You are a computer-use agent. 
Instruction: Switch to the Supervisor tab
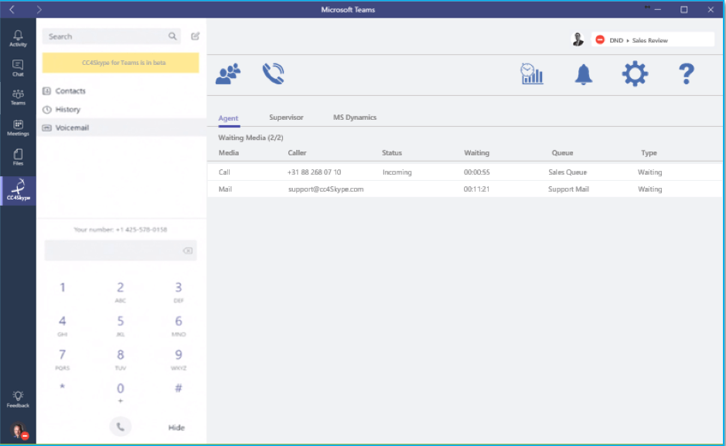pos(286,117)
